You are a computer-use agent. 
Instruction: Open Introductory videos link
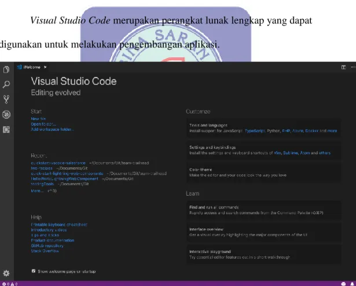pos(49,230)
